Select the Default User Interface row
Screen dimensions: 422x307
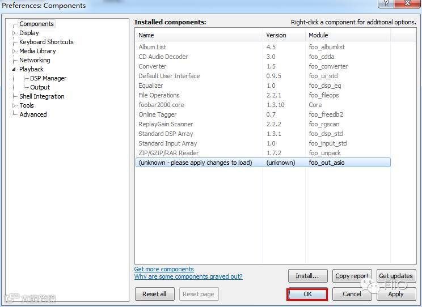(x=263, y=76)
